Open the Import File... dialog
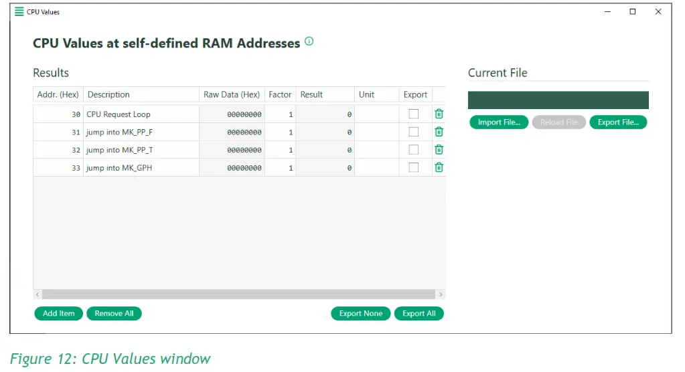The width and height of the screenshot is (685, 372). [x=499, y=122]
